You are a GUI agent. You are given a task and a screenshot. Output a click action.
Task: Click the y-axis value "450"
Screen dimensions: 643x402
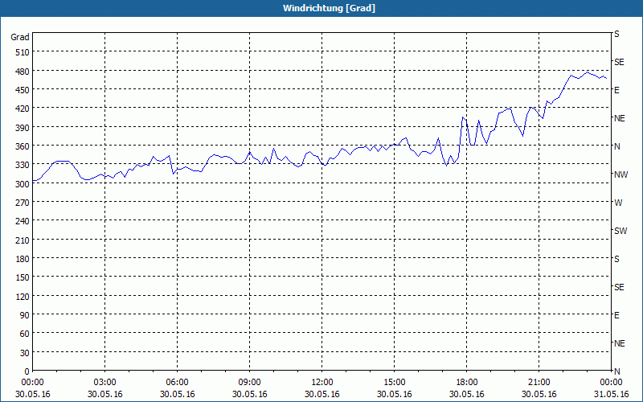pyautogui.click(x=23, y=90)
